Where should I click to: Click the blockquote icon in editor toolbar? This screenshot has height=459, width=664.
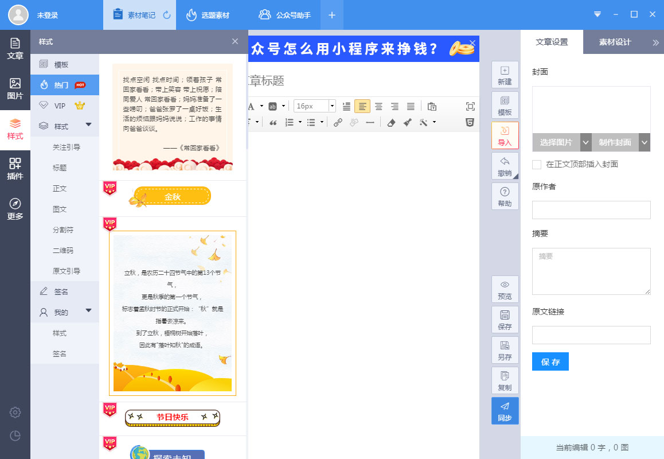click(273, 122)
